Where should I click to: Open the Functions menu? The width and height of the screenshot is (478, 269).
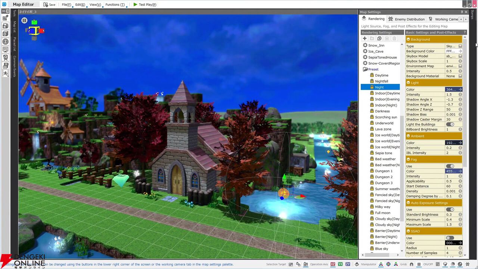tap(115, 4)
